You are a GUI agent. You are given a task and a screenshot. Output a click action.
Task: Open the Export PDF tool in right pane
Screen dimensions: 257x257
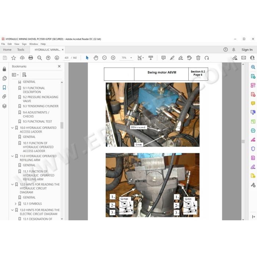point(253,76)
